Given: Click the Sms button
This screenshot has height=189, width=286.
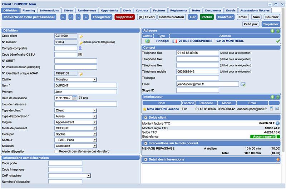Looking at the screenshot, I should (x=256, y=17).
